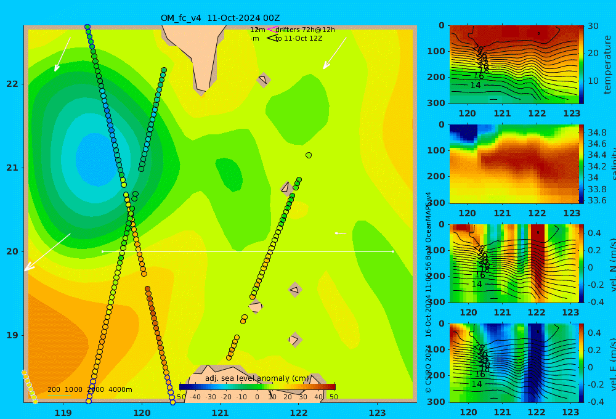Click the salinity colorbar scale
616x419 pixels.
tap(582, 164)
